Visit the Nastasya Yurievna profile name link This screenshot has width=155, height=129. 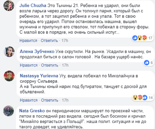tap(39, 76)
